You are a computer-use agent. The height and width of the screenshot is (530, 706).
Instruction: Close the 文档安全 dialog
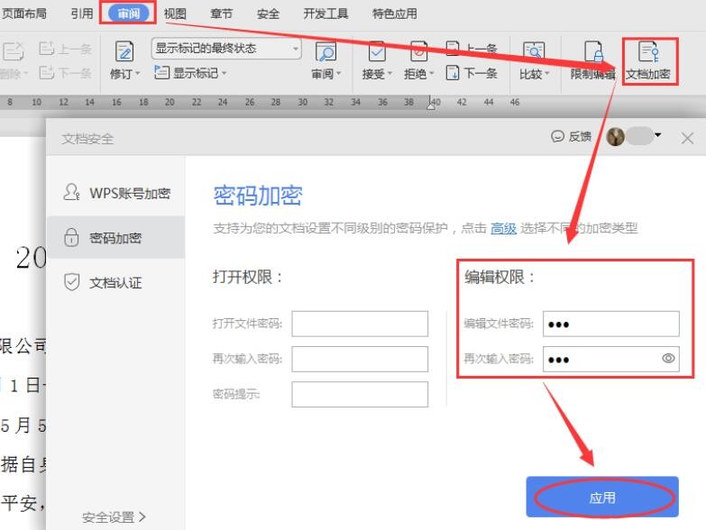pos(687,138)
